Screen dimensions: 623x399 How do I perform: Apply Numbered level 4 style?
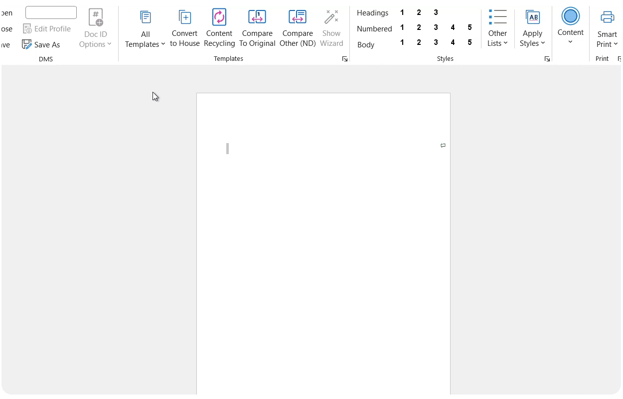453,27
